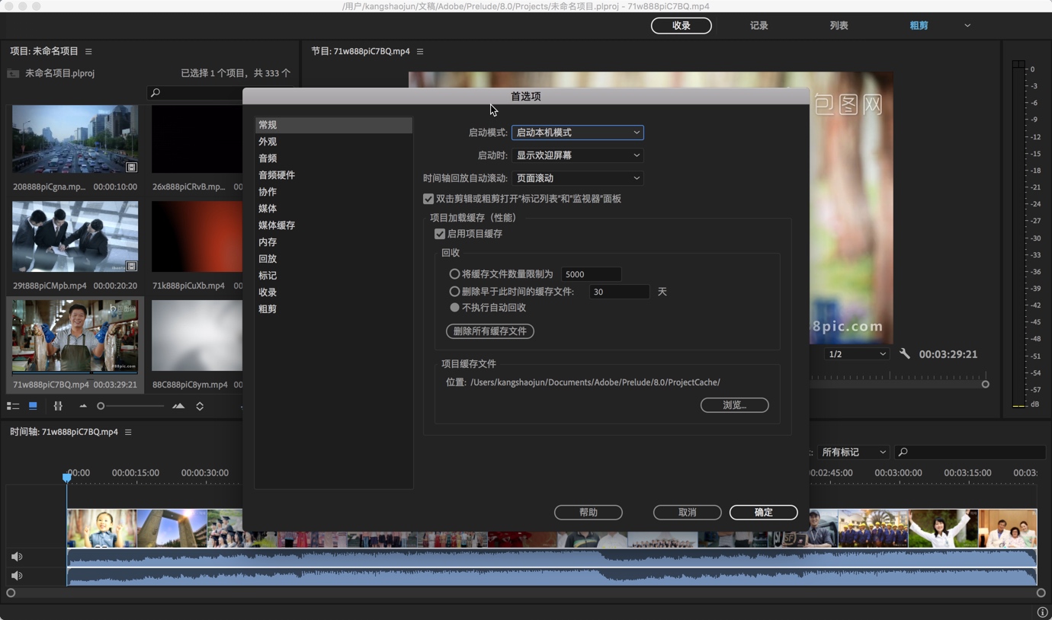Open the 节目 monitor panel menu icon
The height and width of the screenshot is (620, 1052).
pos(420,51)
